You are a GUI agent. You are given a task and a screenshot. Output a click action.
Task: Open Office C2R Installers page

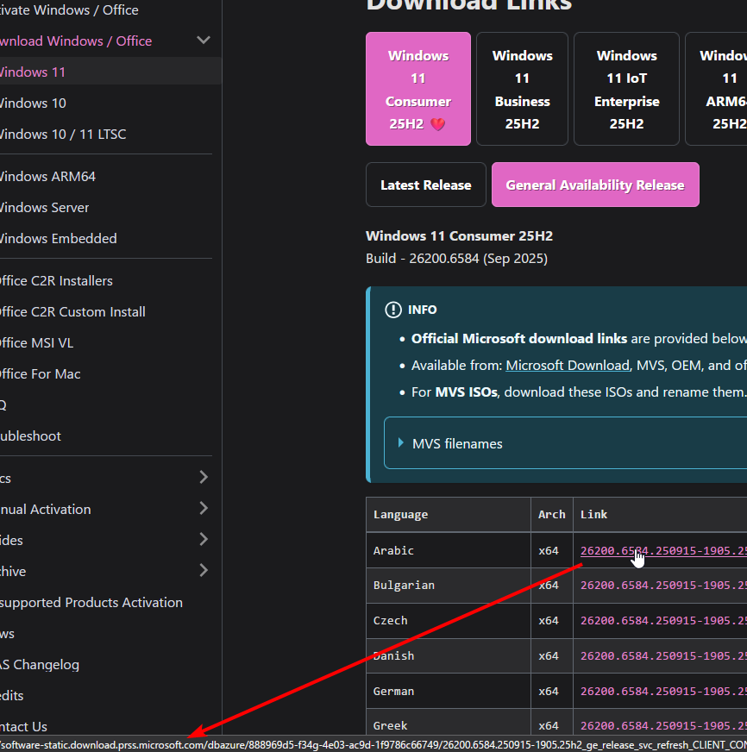56,281
